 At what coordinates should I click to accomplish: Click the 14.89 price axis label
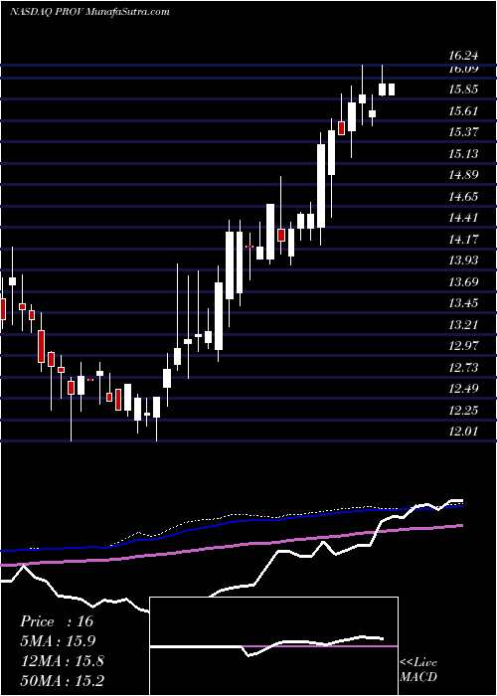(x=464, y=175)
